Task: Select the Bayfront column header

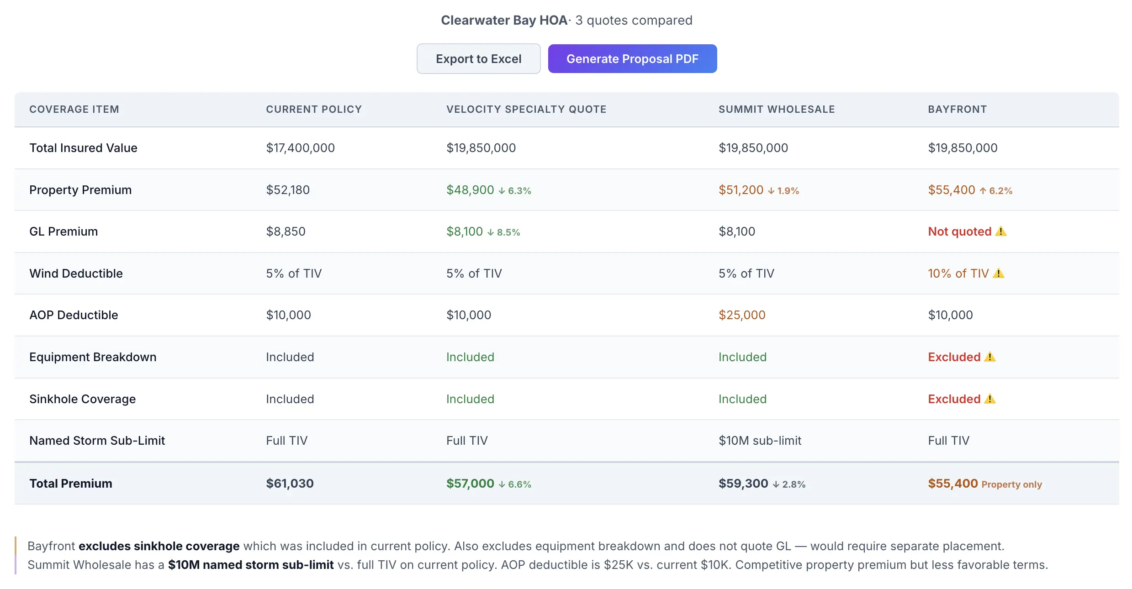Action: pos(957,110)
